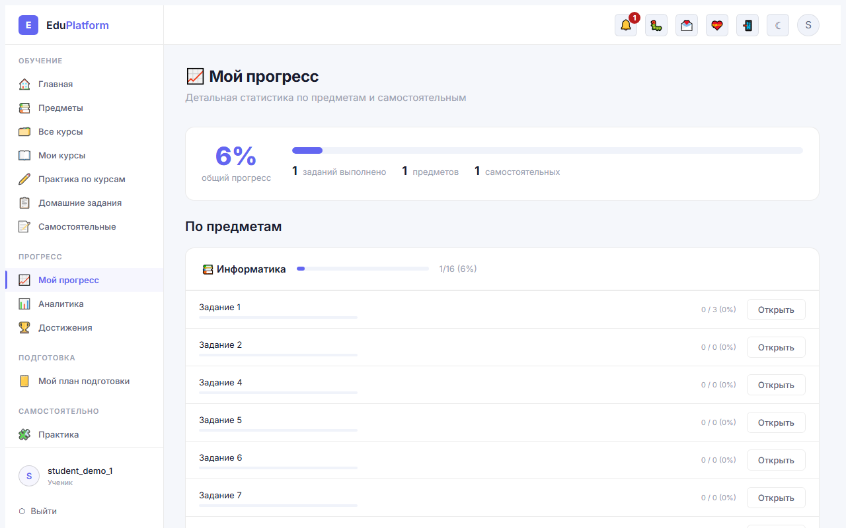
Task: Open the Самостоятельные menu item
Action: point(77,226)
